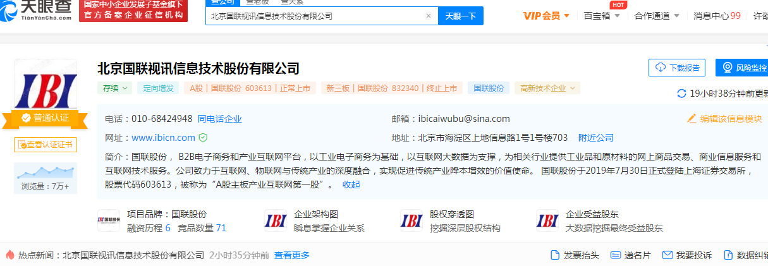Click the 发票抬头 icon
The height and width of the screenshot is (266, 768).
[555, 255]
